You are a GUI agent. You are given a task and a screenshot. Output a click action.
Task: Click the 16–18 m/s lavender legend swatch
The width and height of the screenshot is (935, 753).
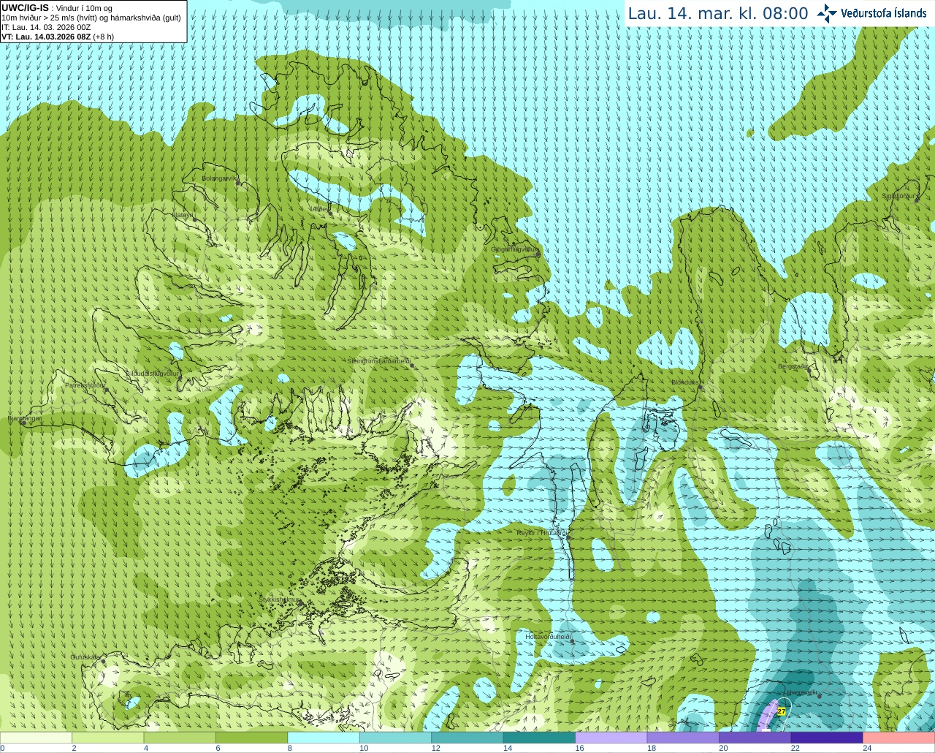(x=611, y=738)
